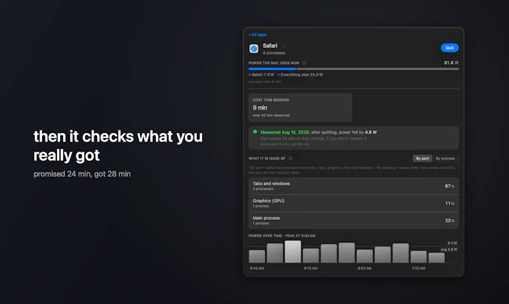The height and width of the screenshot is (304, 509).
Task: Click the 5:42 AM time axis label
Action: pyautogui.click(x=257, y=268)
